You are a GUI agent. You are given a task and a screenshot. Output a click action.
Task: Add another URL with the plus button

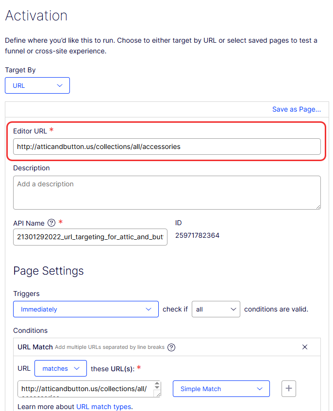[289, 389]
